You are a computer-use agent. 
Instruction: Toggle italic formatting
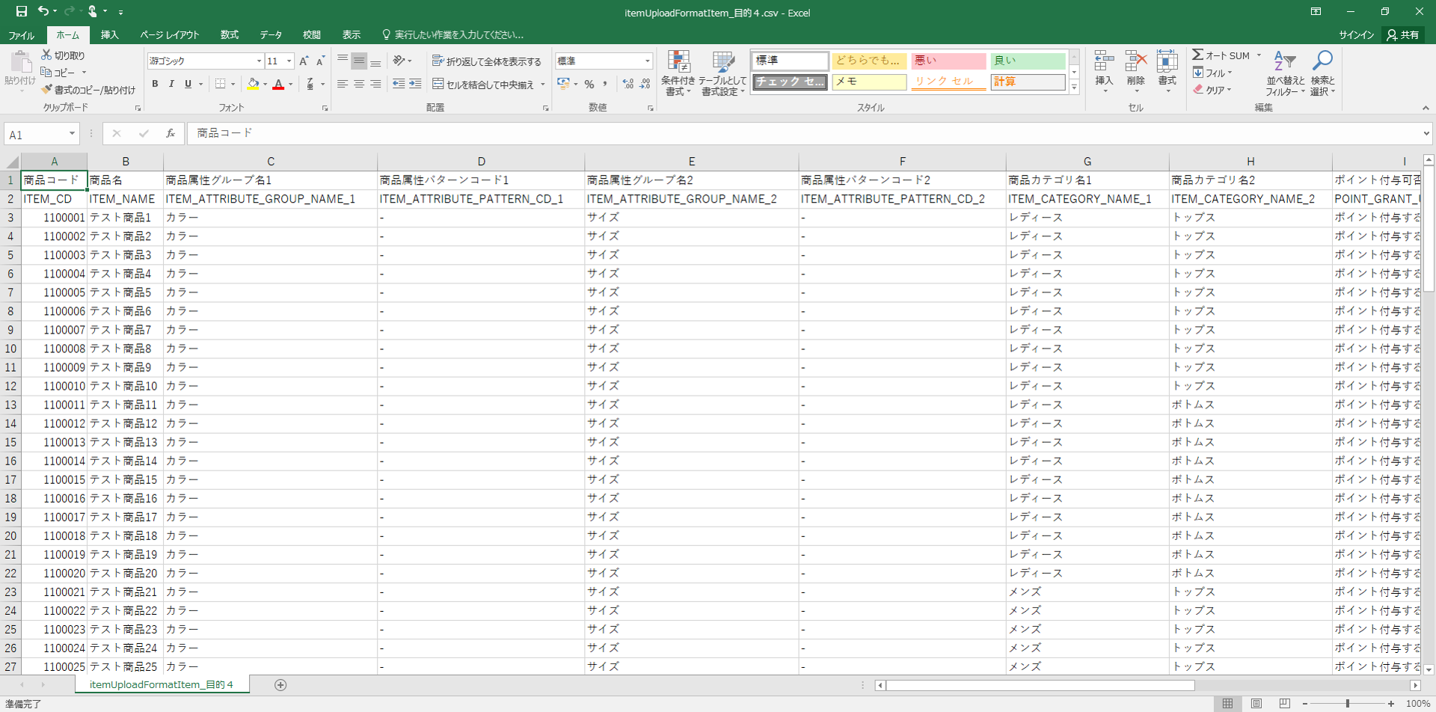pyautogui.click(x=171, y=84)
